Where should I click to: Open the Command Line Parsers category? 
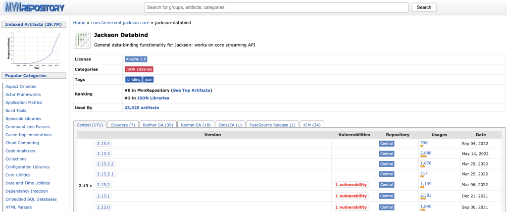point(28,127)
